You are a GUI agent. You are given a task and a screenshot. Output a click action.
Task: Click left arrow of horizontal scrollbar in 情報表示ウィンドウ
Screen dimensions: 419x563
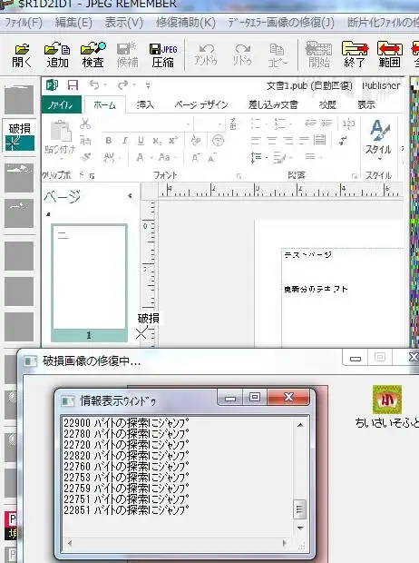[x=70, y=543]
